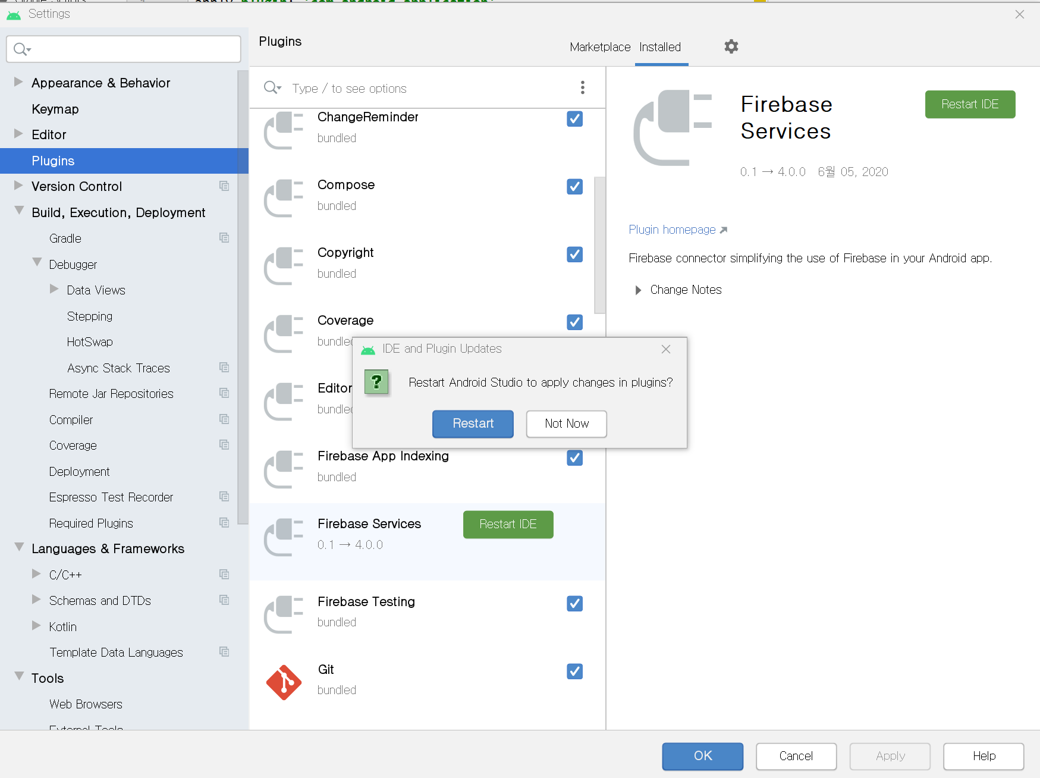
Task: Click the Firebase App Indexing plug icon
Action: pyautogui.click(x=284, y=469)
